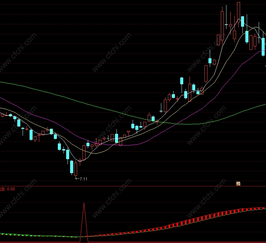The height and width of the screenshot is (243, 266).
Task: Click the 榜 badge icon on the chart
Action: point(238,183)
